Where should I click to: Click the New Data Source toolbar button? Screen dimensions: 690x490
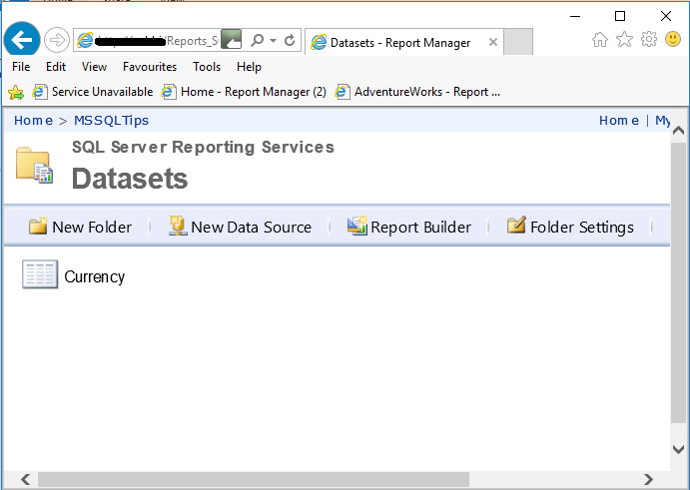pos(240,227)
